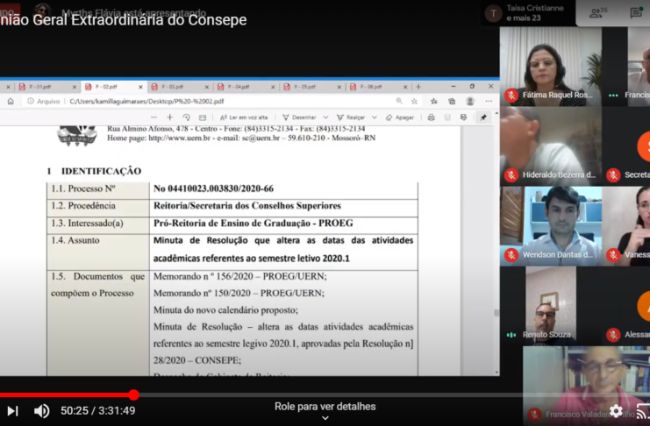Click muted mic icon on Hideraldo Bezerra tile
This screenshot has height=426, width=650.
pyautogui.click(x=511, y=175)
